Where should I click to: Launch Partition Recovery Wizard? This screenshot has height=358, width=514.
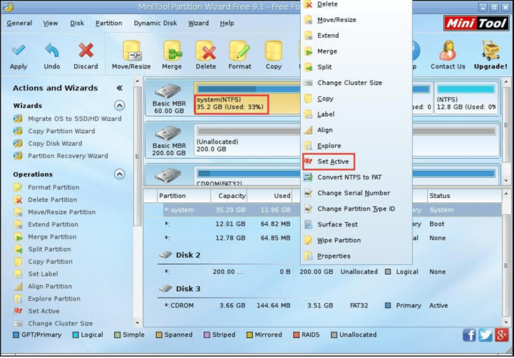[x=61, y=156]
